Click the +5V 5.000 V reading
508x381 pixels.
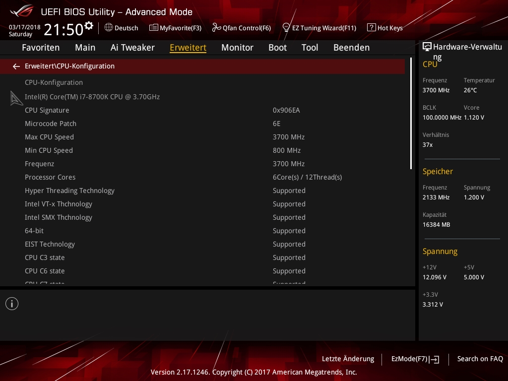(474, 277)
